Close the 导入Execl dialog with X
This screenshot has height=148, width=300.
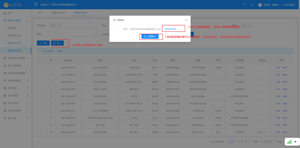pyautogui.click(x=186, y=20)
